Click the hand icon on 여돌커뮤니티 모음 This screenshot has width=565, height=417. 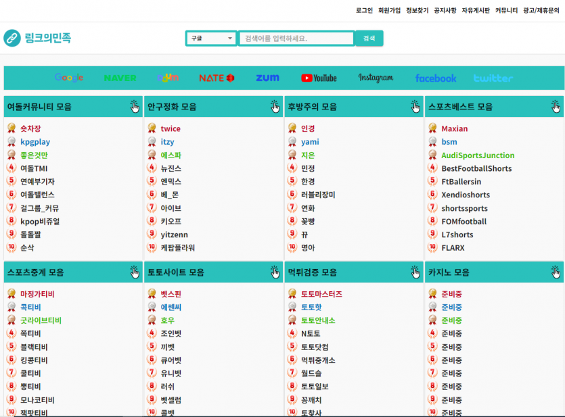[135, 107]
